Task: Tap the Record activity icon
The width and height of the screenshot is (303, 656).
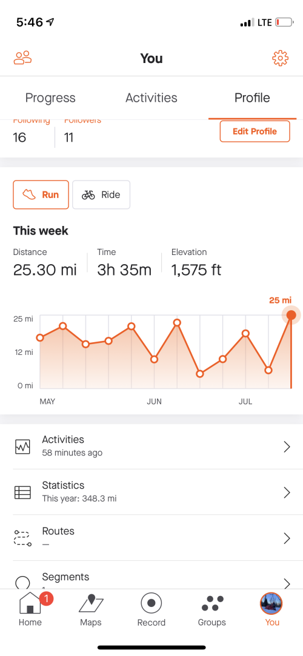Action: pos(151,603)
